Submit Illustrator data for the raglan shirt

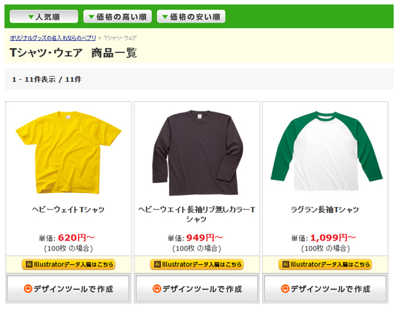[325, 264]
